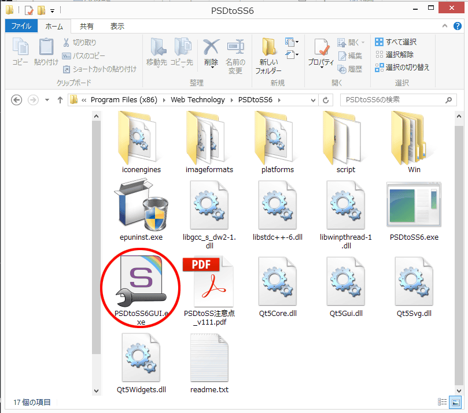The width and height of the screenshot is (468, 413).
Task: Click 選択解除 (Select none)
Action: pos(395,54)
